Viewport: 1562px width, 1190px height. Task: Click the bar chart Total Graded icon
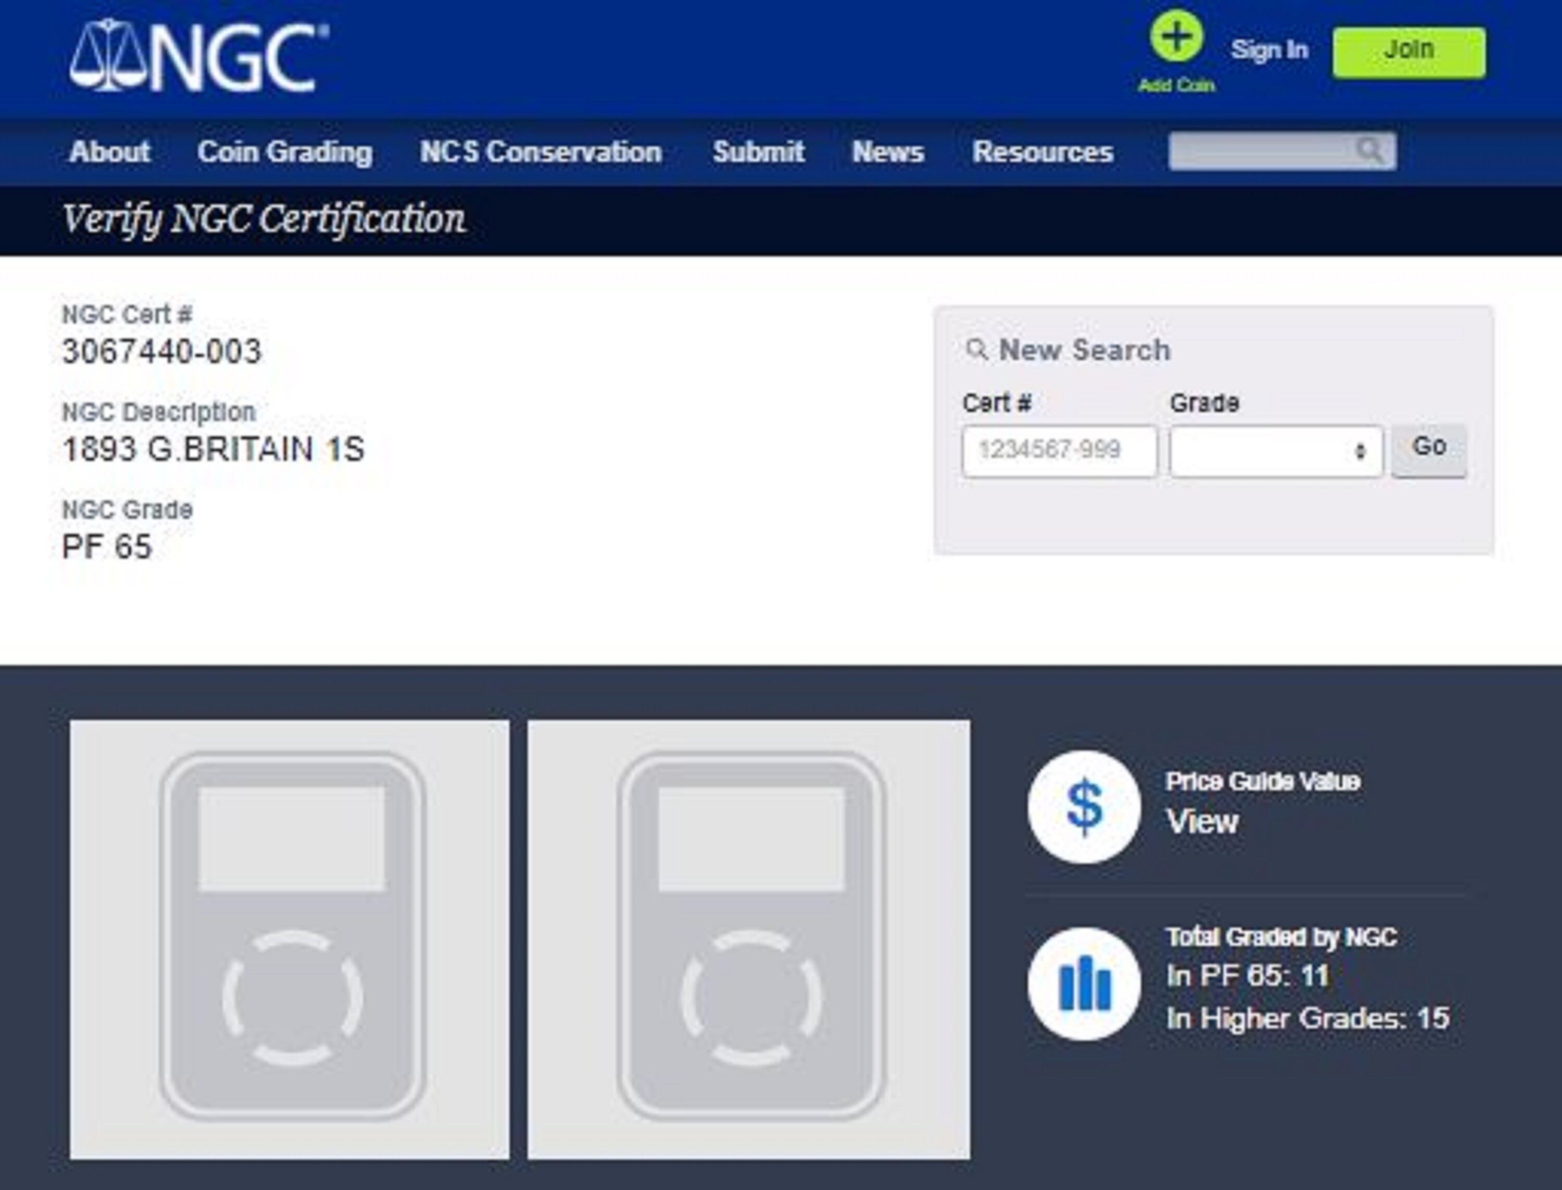pos(1084,984)
